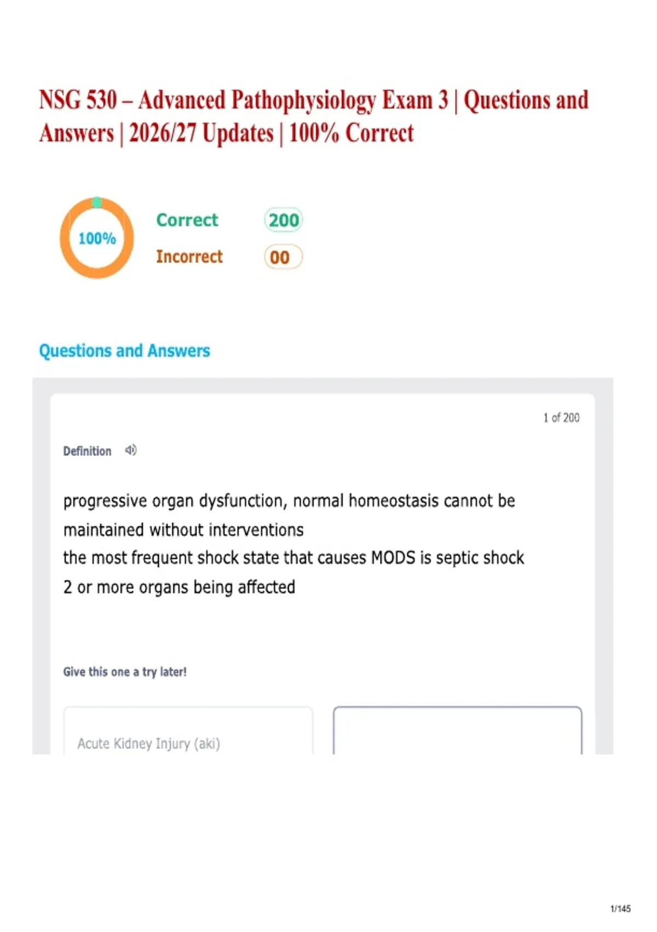This screenshot has height=932, width=657.
Task: Click the 100% orange progress ring
Action: (97, 238)
